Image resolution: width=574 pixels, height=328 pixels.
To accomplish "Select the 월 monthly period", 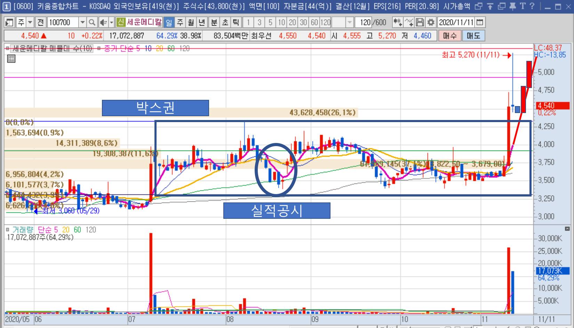I will [191, 23].
